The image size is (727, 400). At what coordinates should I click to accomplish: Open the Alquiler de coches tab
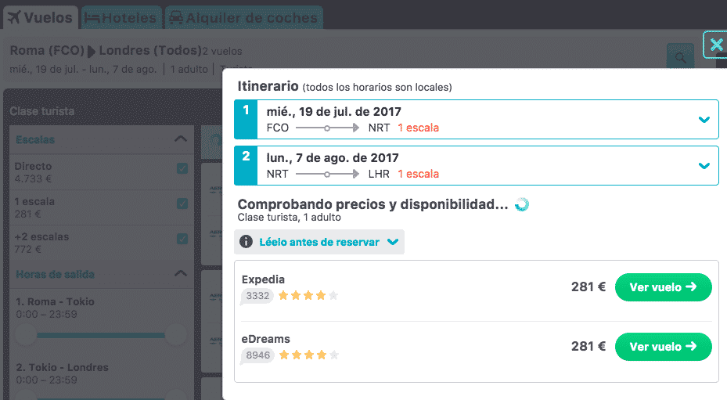point(244,18)
